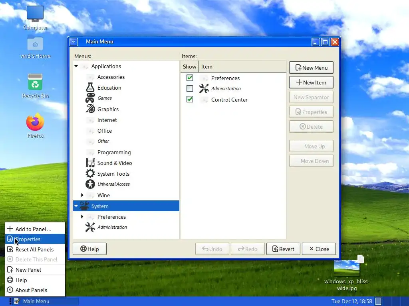The height and width of the screenshot is (306, 409).
Task: Select the Preferences item in Items list
Action: click(x=233, y=78)
